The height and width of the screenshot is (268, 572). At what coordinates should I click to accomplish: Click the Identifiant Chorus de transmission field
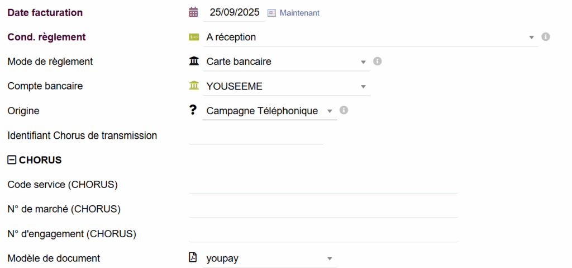coord(256,135)
